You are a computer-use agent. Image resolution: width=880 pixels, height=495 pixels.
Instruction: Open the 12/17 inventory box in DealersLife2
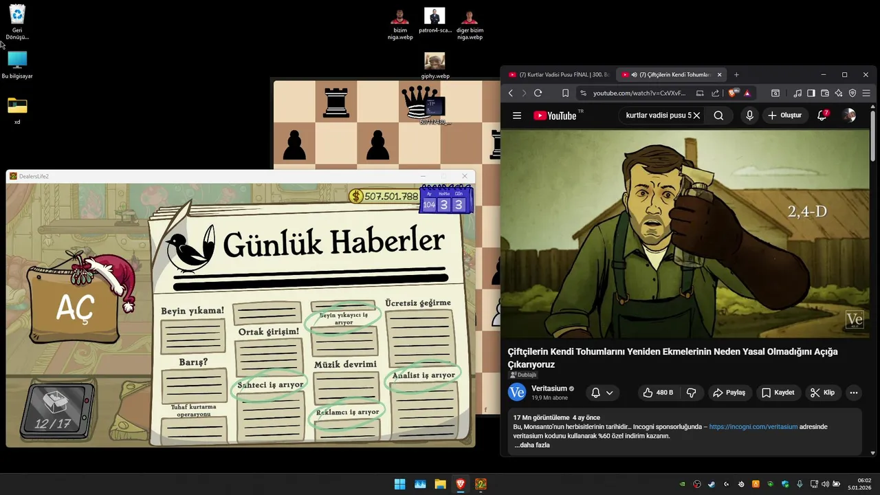(57, 411)
